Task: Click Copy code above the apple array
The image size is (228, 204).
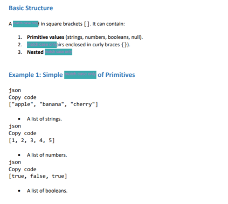Action: 23,97
